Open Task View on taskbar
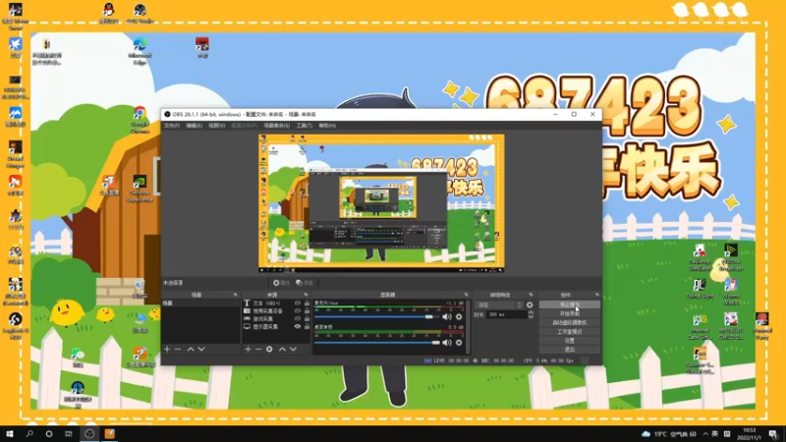Viewport: 786px width, 442px height. click(69, 433)
